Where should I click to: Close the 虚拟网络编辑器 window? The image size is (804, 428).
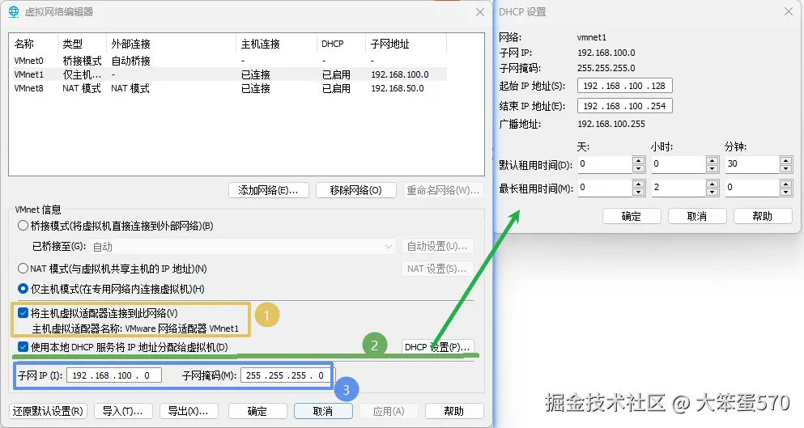(x=480, y=12)
